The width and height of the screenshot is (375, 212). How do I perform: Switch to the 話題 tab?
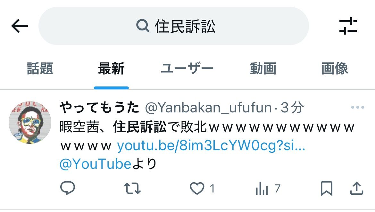tap(40, 69)
